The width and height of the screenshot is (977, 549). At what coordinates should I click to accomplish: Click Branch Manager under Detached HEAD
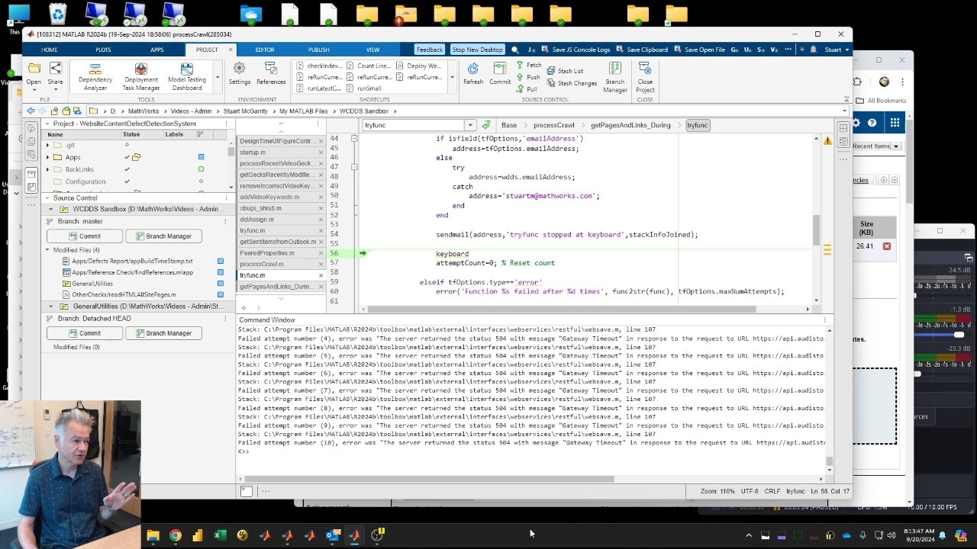click(x=162, y=333)
